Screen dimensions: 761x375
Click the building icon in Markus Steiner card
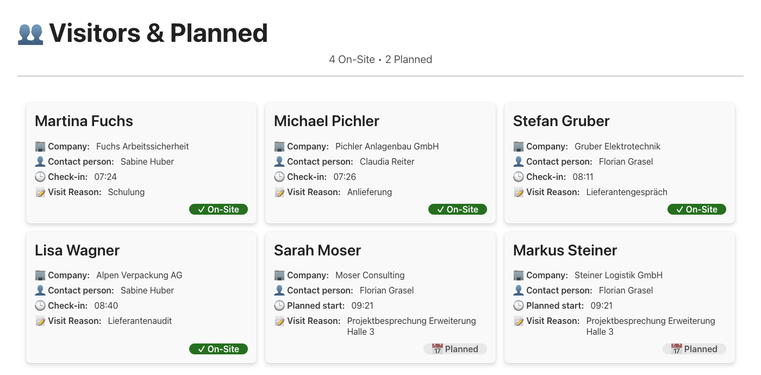pyautogui.click(x=519, y=275)
